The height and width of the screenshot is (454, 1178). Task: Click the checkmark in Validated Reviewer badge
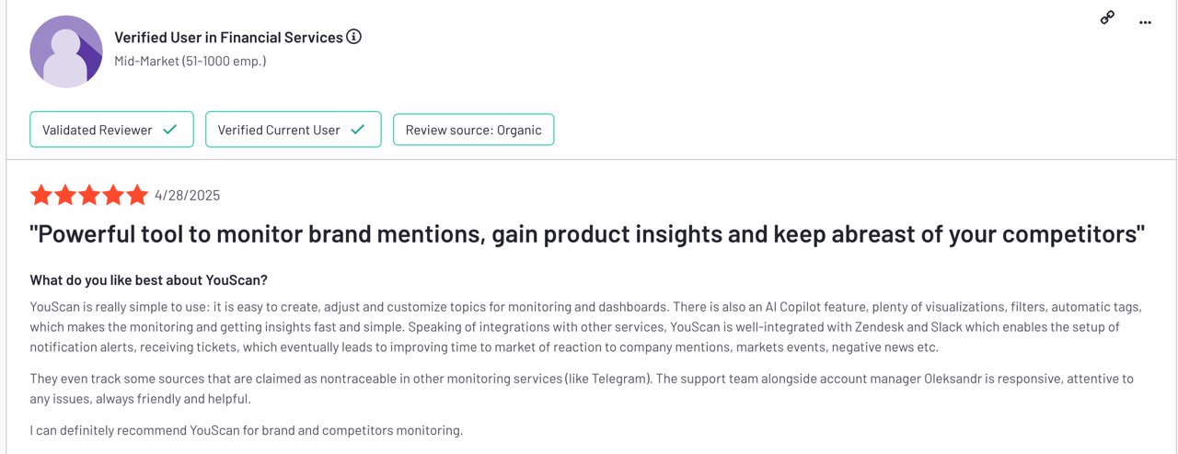pyautogui.click(x=170, y=130)
